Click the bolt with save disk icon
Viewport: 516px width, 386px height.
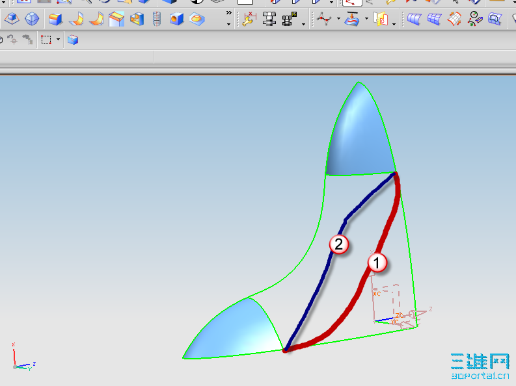point(290,19)
